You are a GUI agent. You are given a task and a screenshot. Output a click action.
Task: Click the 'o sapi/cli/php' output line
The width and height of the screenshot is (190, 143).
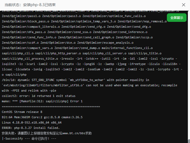[x=14, y=75]
